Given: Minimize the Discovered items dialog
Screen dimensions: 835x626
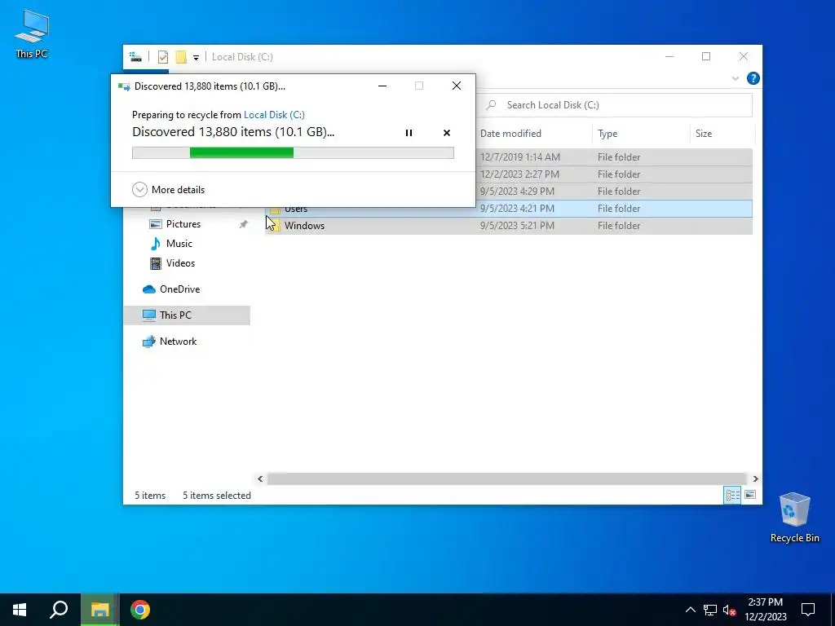Looking at the screenshot, I should tap(382, 86).
